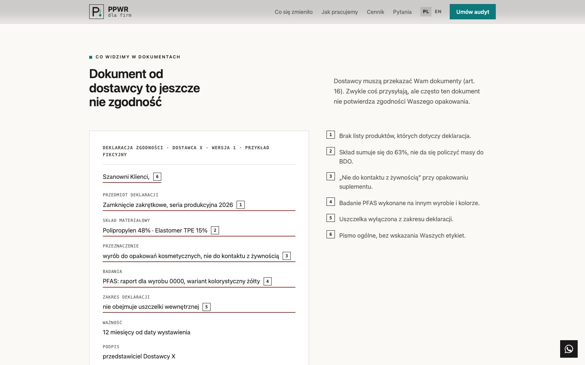The width and height of the screenshot is (585, 365).
Task: Click nie obejmuje uszczelki wewnętrznej
Action: pyautogui.click(x=151, y=307)
